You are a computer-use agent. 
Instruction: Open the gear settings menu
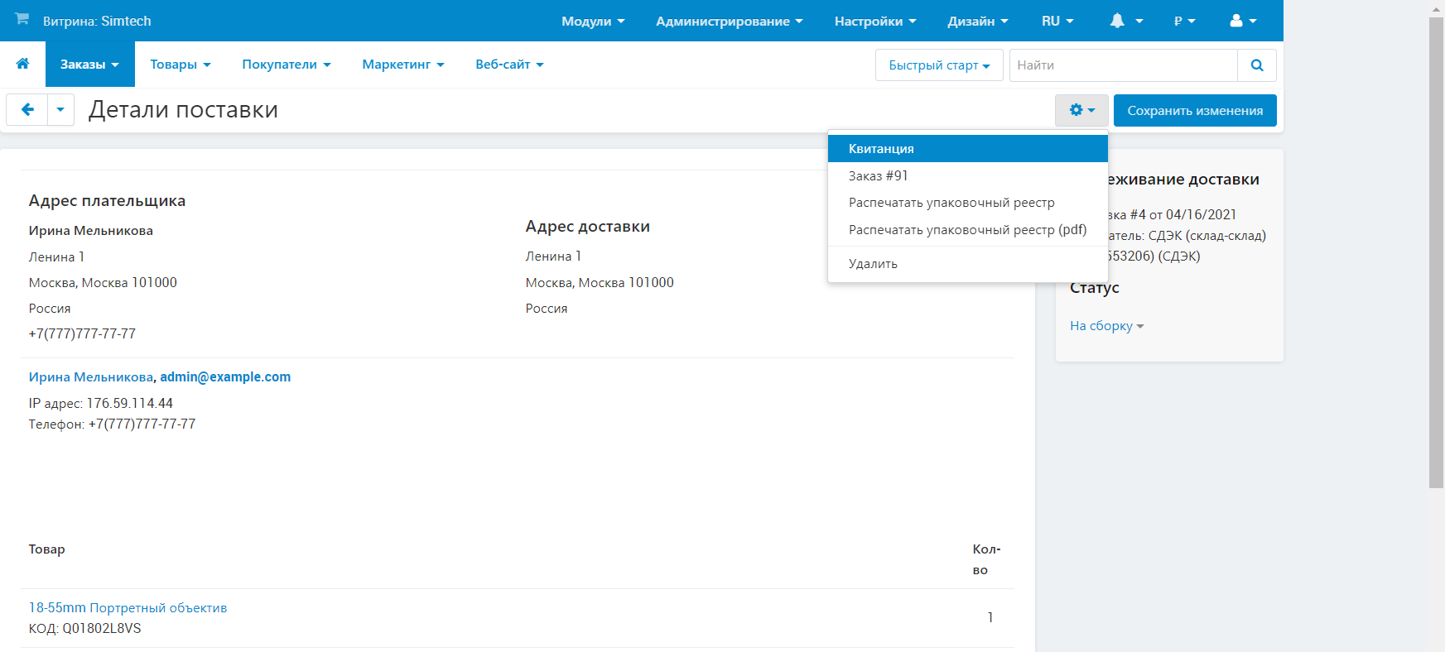[1081, 110]
